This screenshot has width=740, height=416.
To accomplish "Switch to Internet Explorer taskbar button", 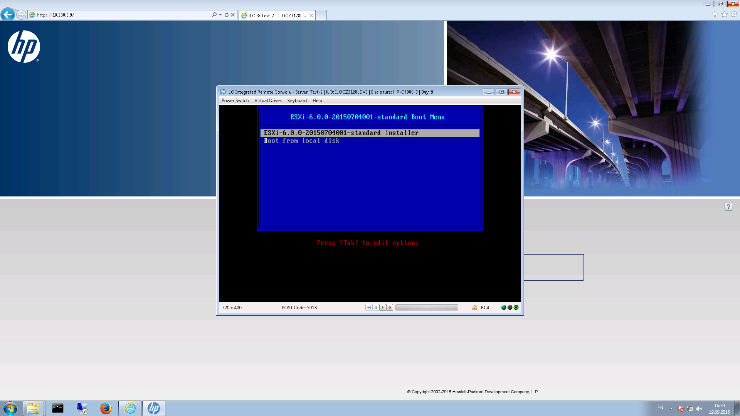I will pyautogui.click(x=130, y=408).
